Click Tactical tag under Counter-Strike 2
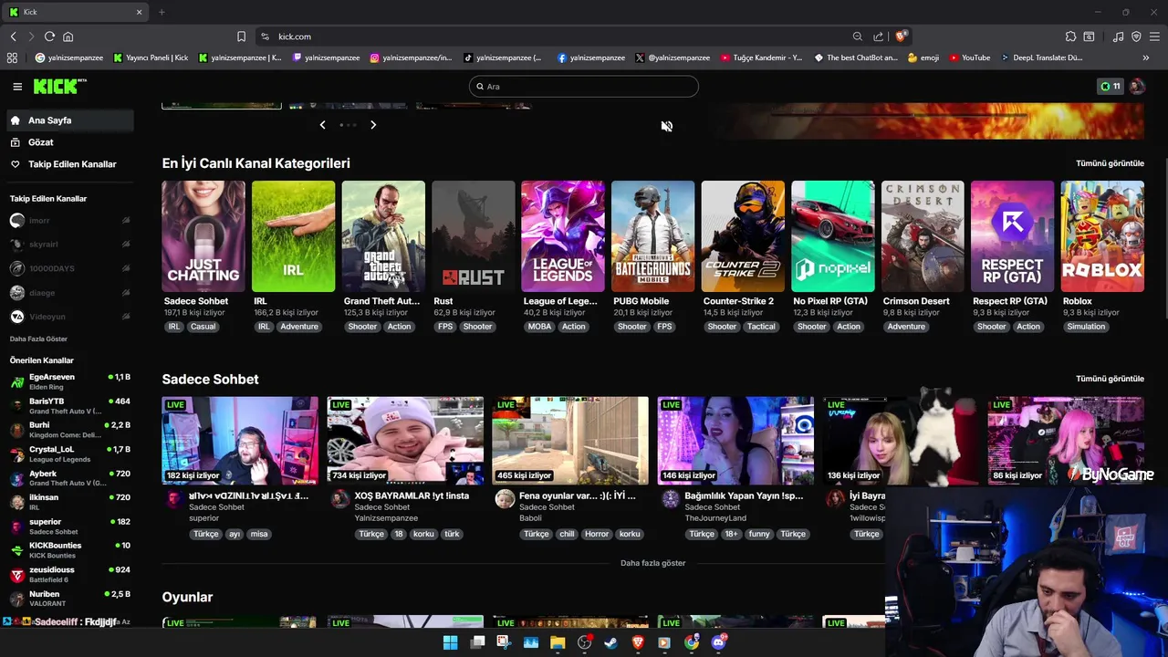Screen dimensions: 1168x657 (x=761, y=327)
